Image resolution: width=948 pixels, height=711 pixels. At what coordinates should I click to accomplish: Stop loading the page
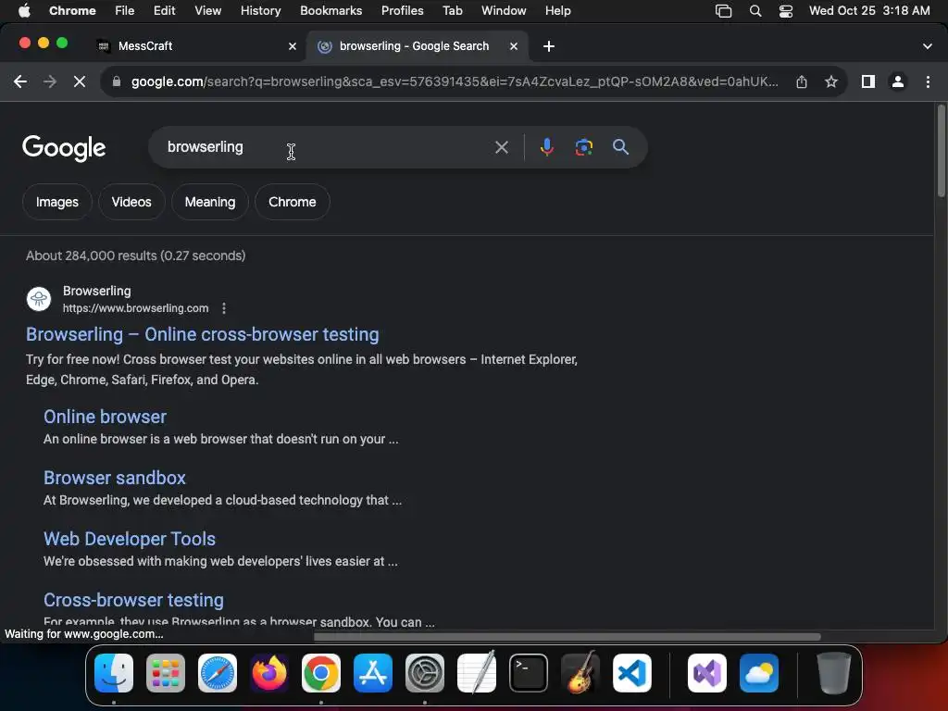click(80, 81)
